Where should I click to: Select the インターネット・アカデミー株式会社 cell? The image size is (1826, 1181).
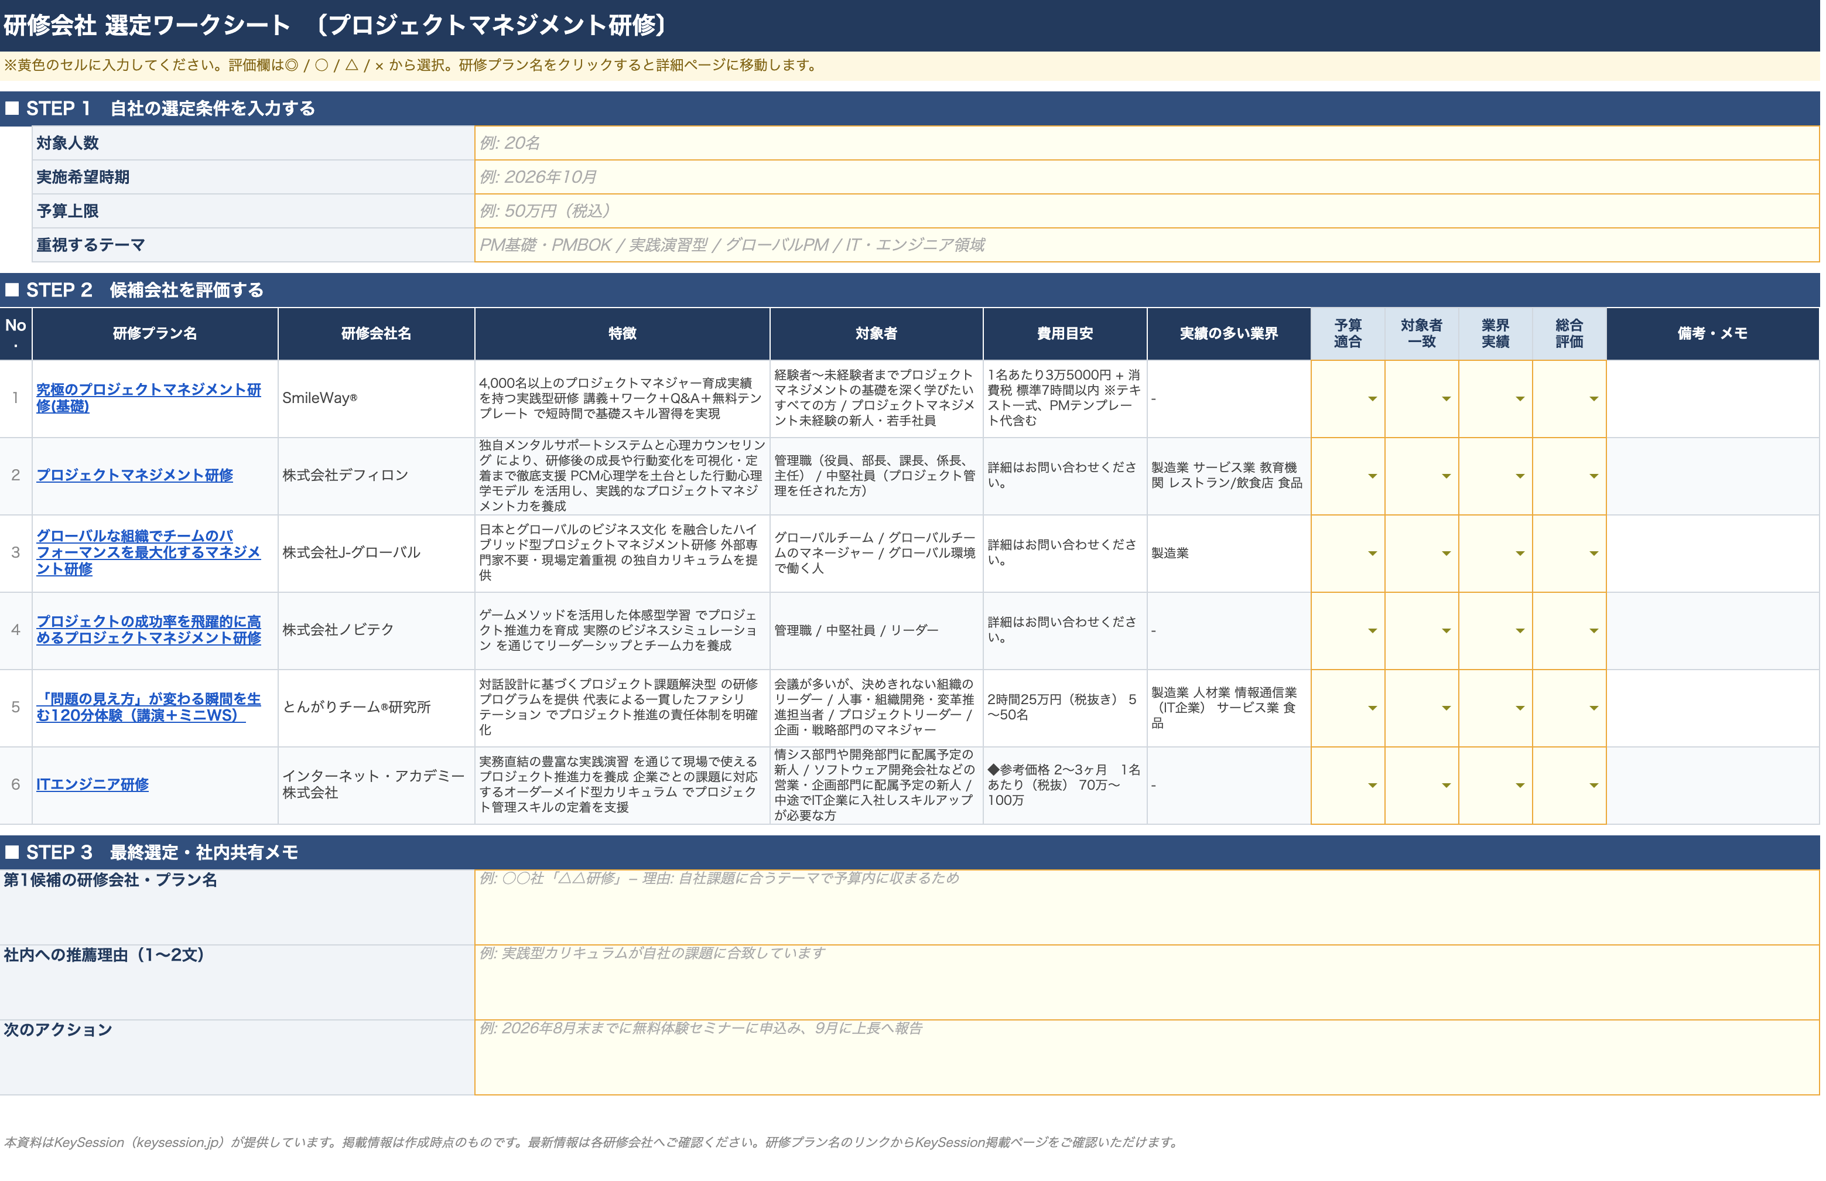coord(377,786)
